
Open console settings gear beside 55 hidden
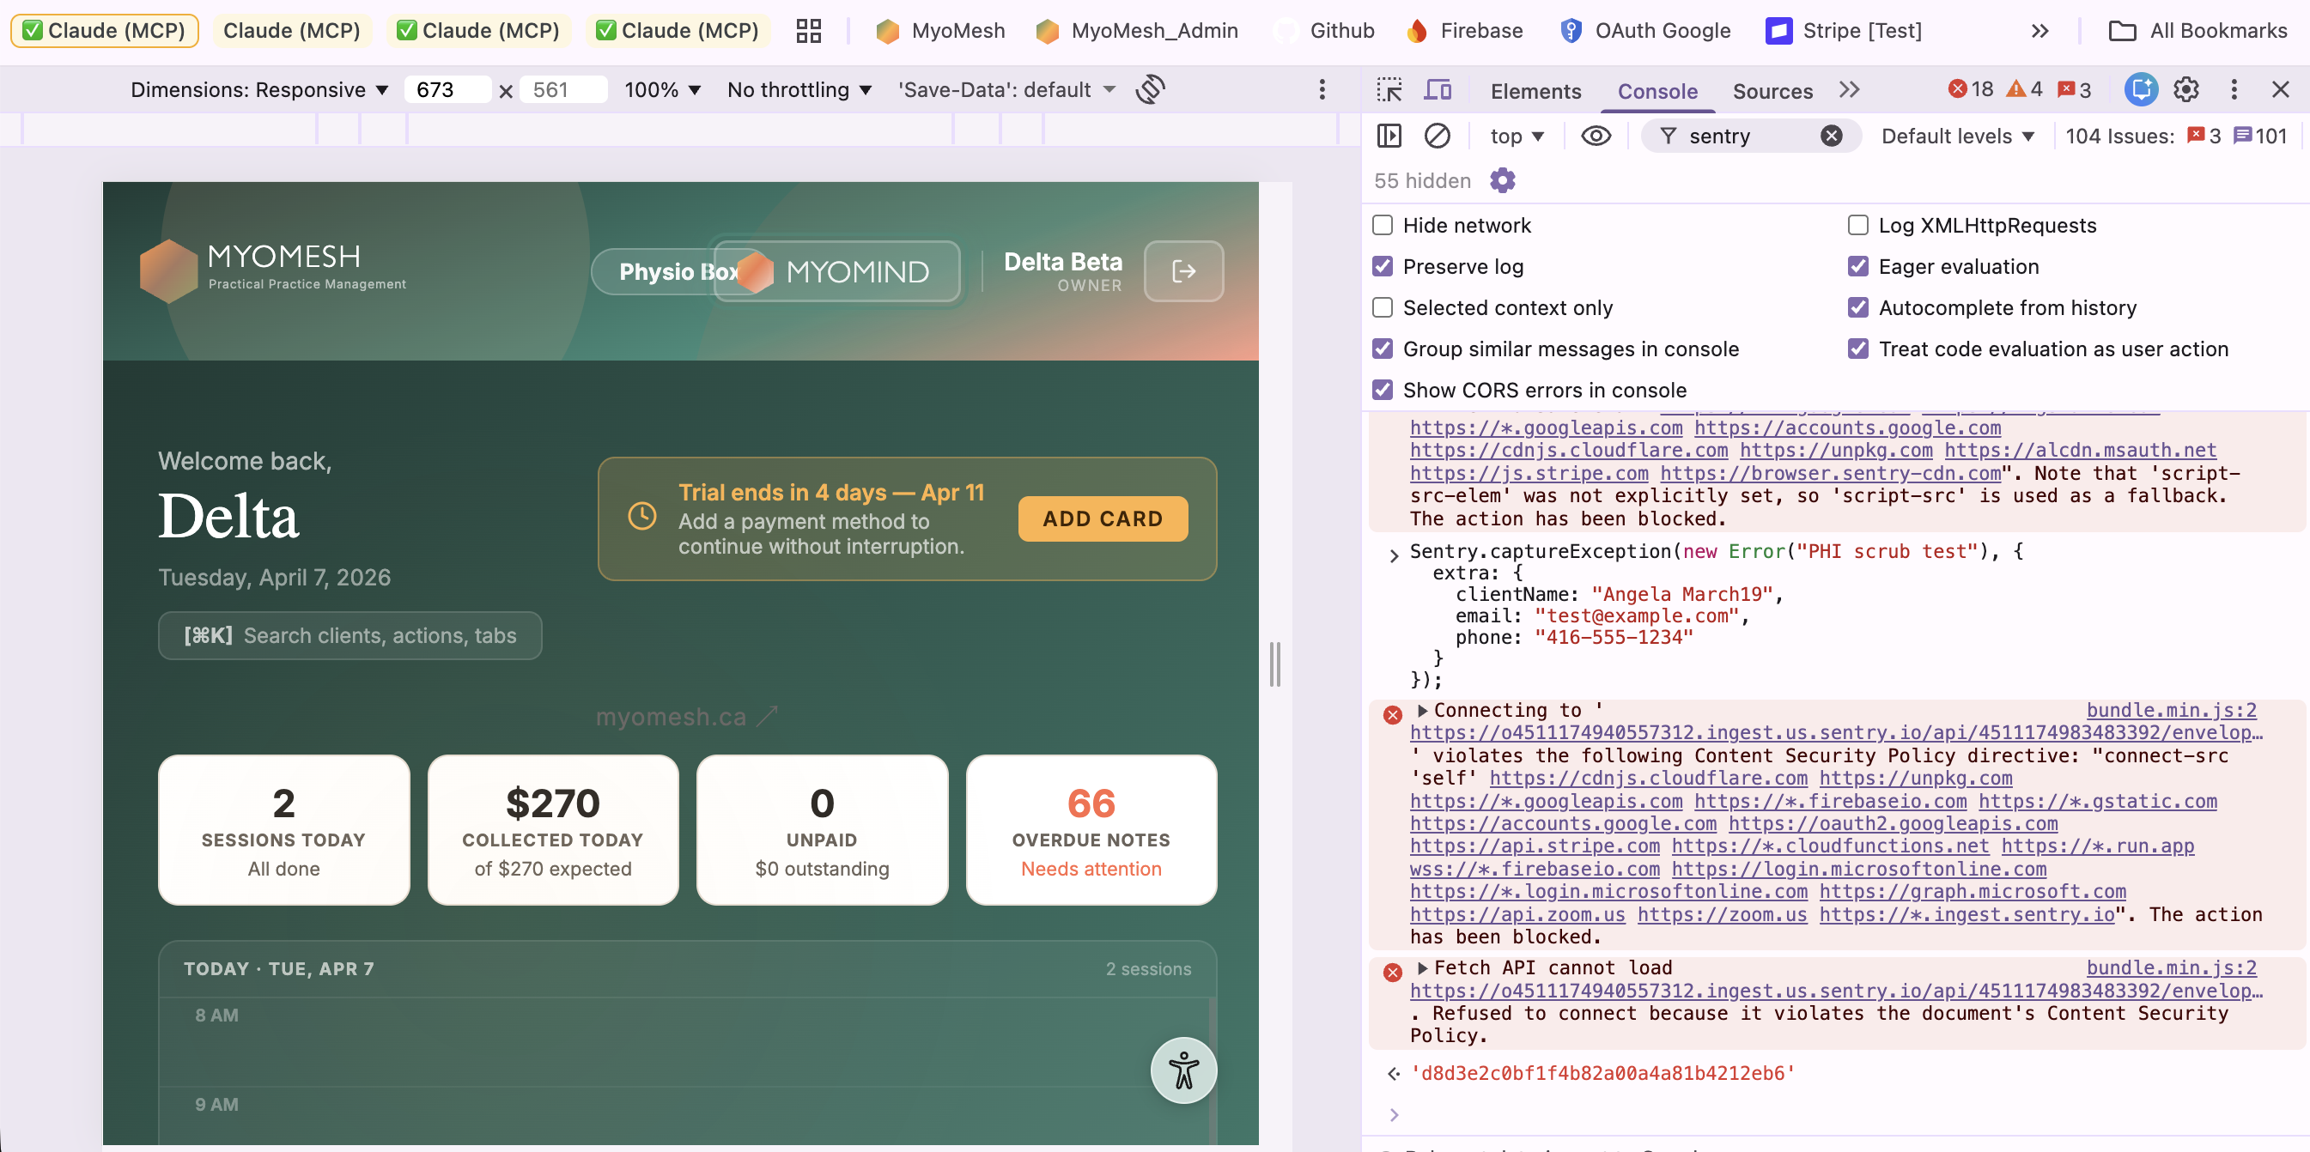click(1502, 180)
